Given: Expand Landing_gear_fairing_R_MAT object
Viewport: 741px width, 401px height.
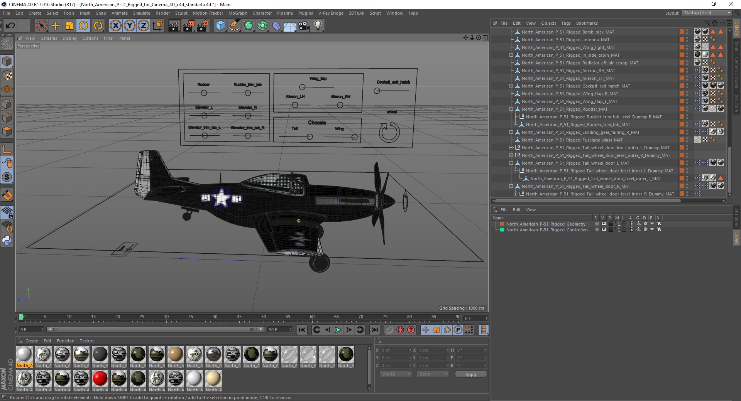Looking at the screenshot, I should tap(511, 132).
